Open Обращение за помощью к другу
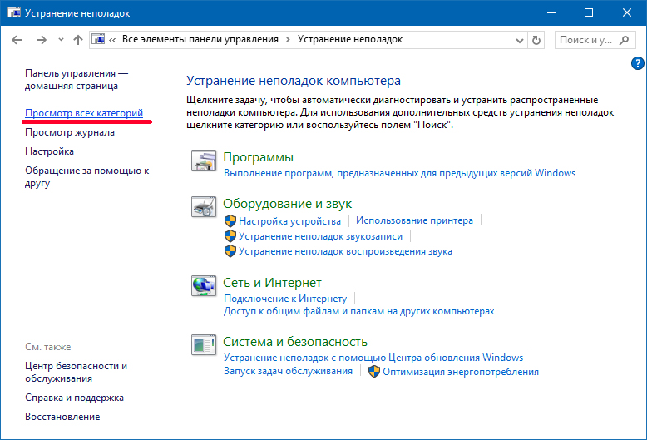 [x=87, y=176]
